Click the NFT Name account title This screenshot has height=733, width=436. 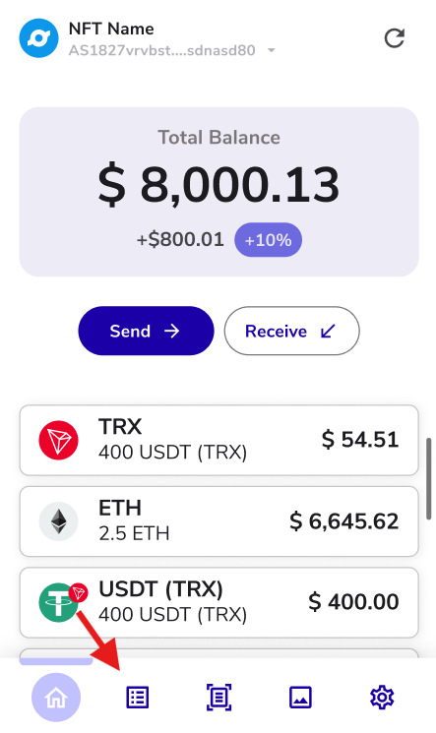pyautogui.click(x=111, y=29)
